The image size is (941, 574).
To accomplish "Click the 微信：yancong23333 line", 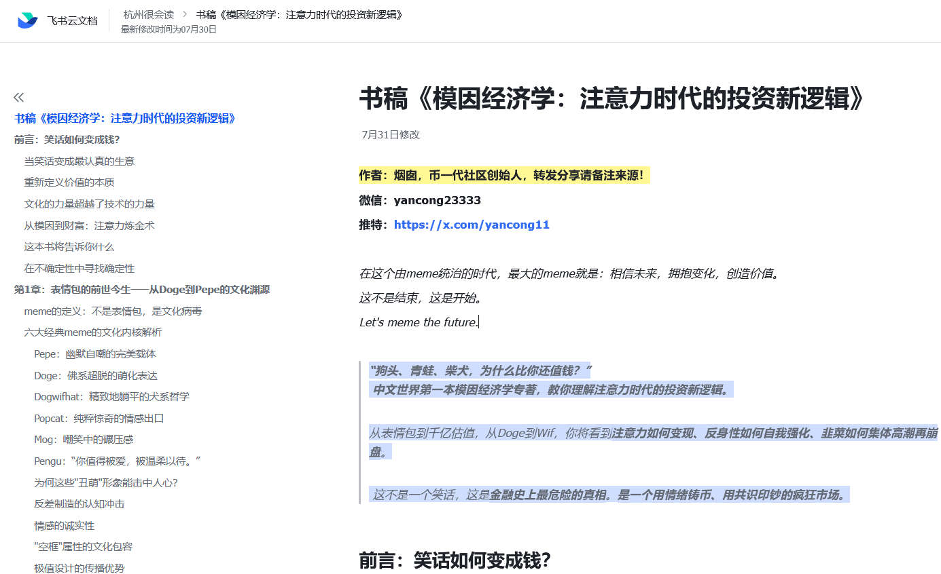I will [x=420, y=200].
